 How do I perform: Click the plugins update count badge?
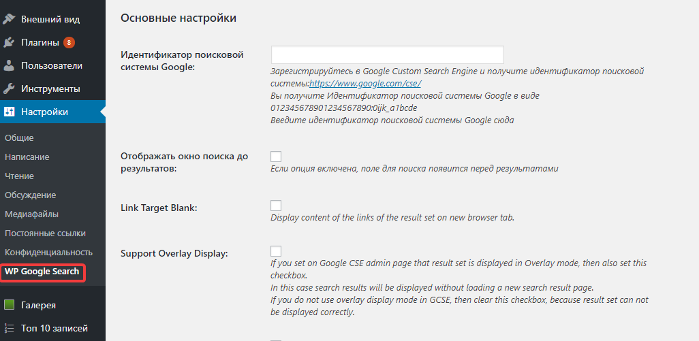tap(69, 43)
